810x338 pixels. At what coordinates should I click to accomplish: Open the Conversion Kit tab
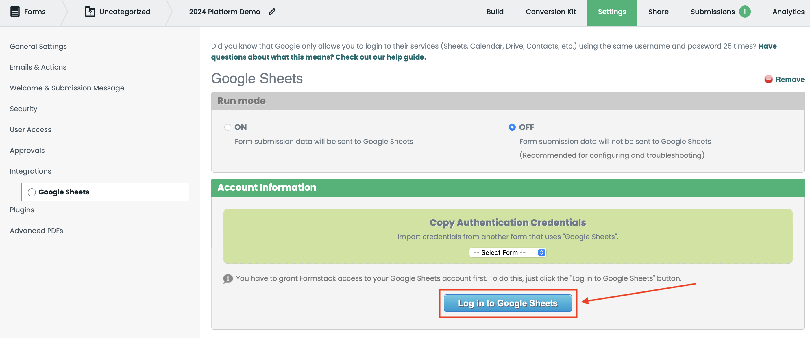click(x=551, y=12)
